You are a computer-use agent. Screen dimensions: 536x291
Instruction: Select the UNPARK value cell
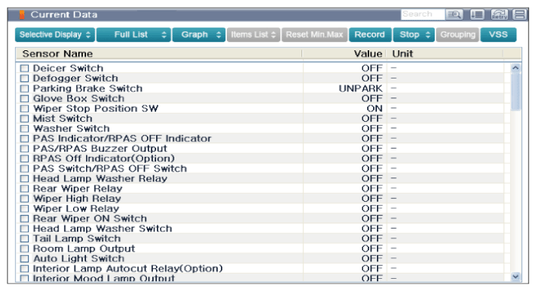click(361, 88)
